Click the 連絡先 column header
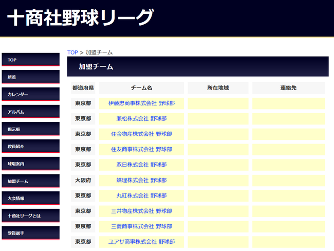 tap(289, 88)
